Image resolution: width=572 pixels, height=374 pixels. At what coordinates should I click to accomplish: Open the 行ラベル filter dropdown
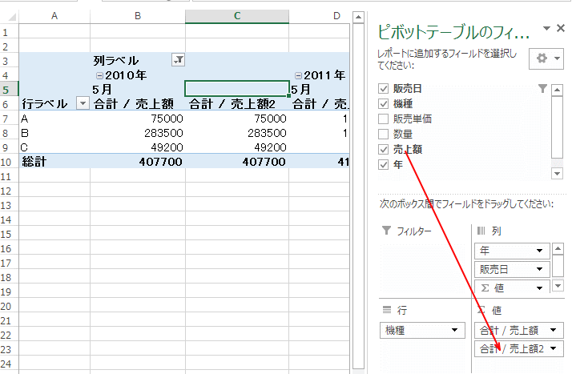(x=83, y=103)
